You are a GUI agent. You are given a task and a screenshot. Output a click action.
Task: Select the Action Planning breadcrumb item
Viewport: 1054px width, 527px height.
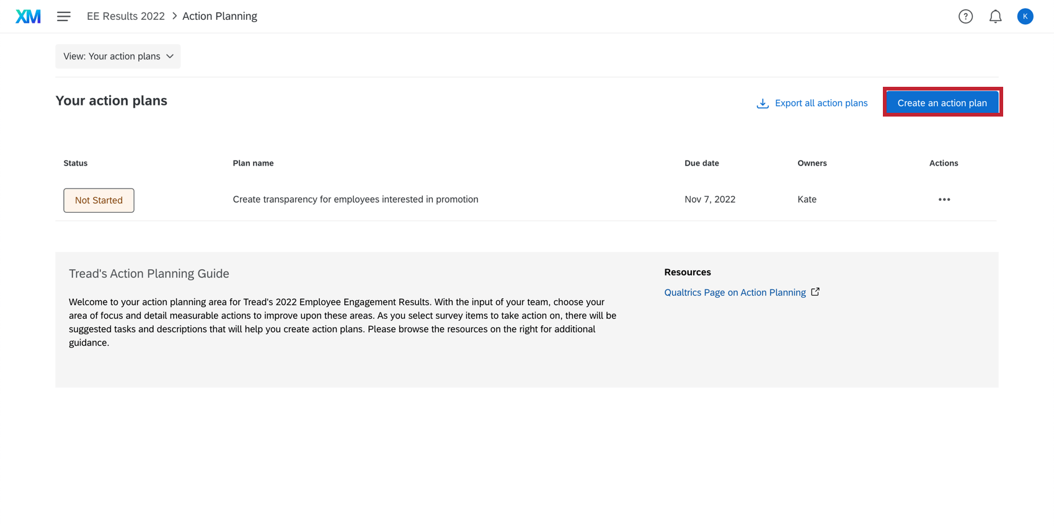(x=219, y=16)
